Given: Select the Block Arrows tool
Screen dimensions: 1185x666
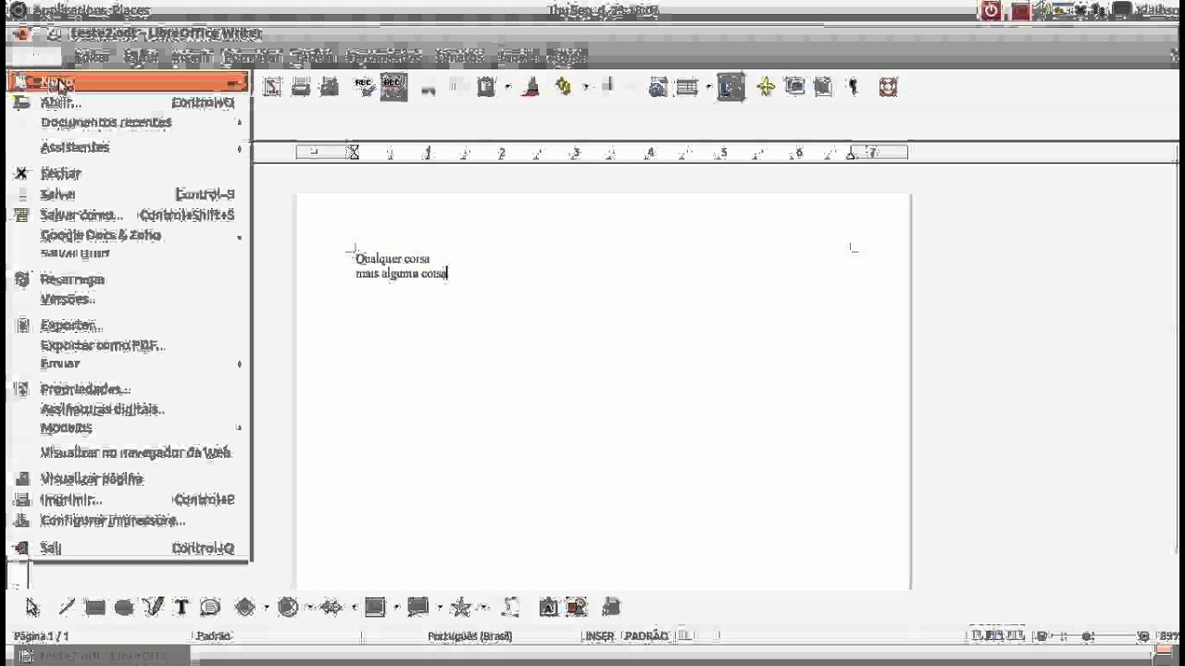Looking at the screenshot, I should click(331, 608).
